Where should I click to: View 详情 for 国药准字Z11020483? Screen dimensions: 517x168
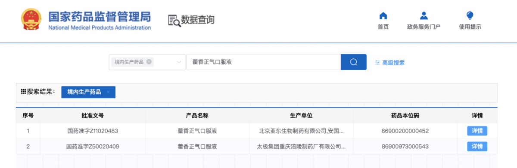click(x=477, y=131)
